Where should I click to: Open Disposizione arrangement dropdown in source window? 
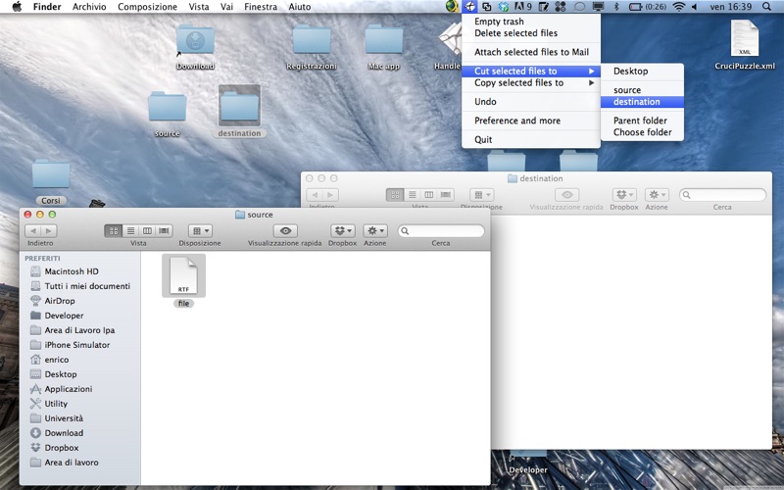coord(200,230)
